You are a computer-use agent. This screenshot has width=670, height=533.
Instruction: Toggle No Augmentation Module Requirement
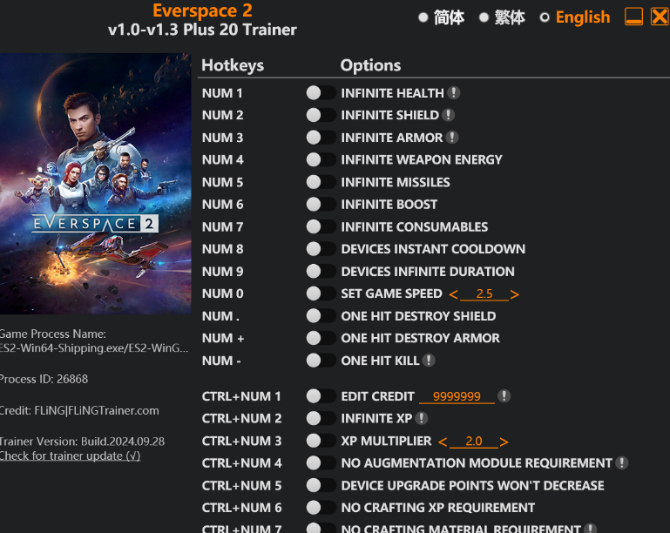tap(321, 462)
